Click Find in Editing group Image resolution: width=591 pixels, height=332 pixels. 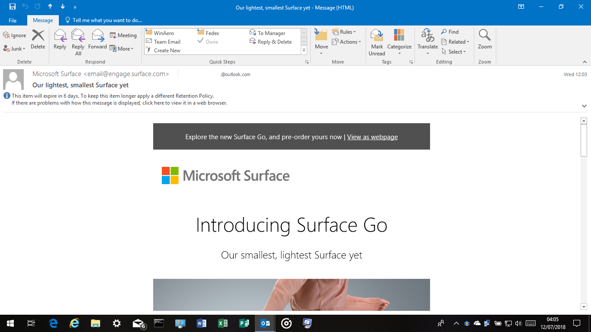450,32
